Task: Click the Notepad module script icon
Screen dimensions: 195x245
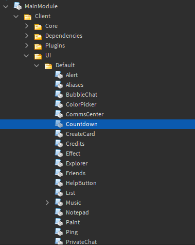Action: 59,212
